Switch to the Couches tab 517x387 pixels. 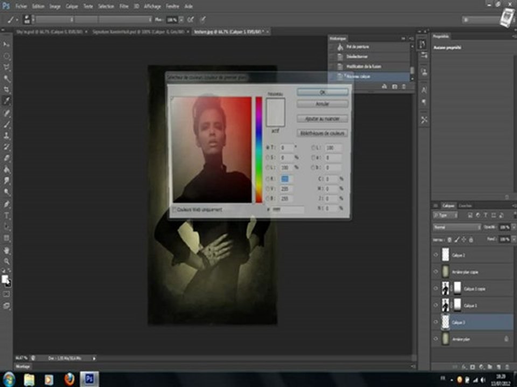click(465, 206)
